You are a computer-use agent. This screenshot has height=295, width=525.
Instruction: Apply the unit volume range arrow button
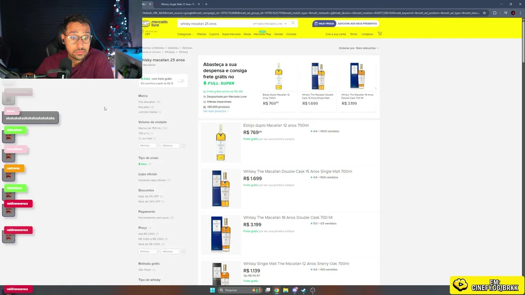(x=183, y=145)
